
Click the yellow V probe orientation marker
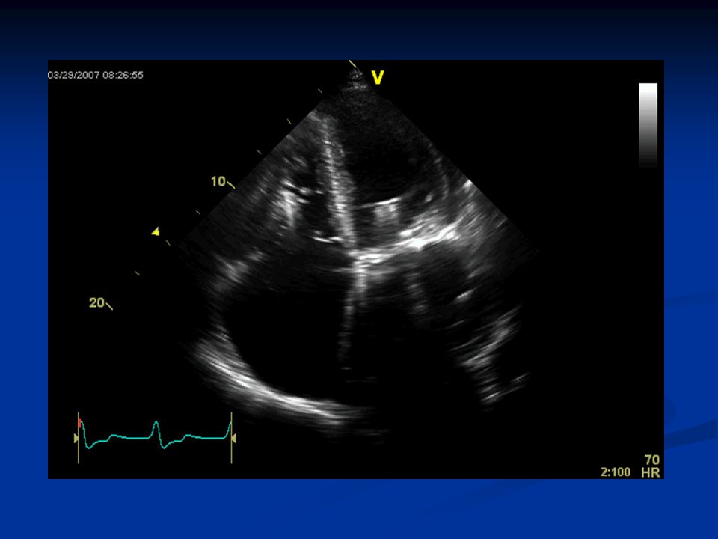[377, 77]
